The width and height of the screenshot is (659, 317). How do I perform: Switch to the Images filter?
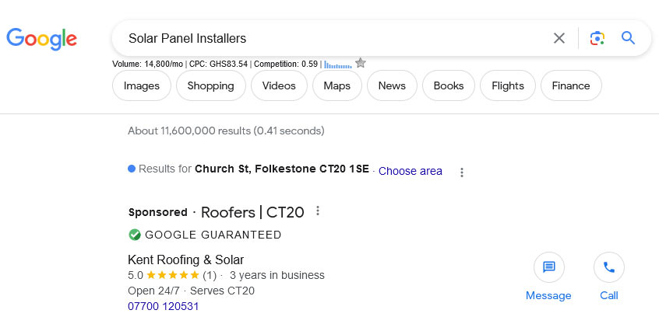tap(142, 85)
